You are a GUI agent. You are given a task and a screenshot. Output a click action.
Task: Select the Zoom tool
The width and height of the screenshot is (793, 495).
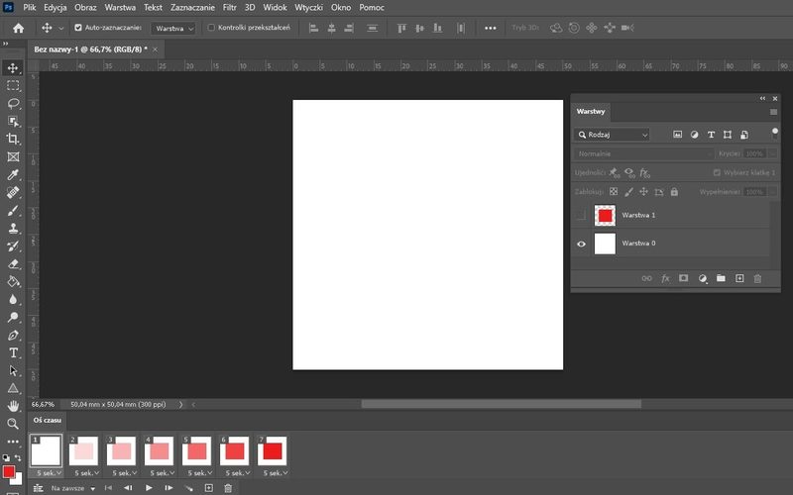13,424
